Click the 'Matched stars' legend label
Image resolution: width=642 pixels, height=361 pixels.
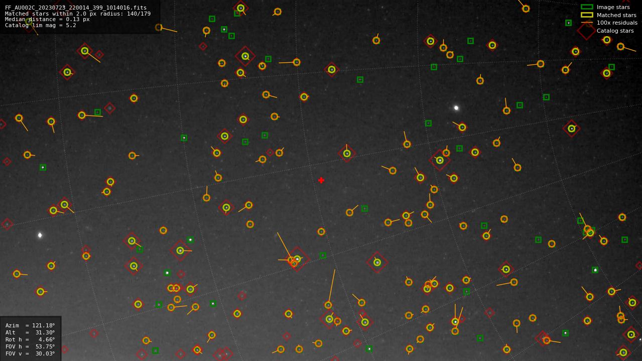(616, 15)
